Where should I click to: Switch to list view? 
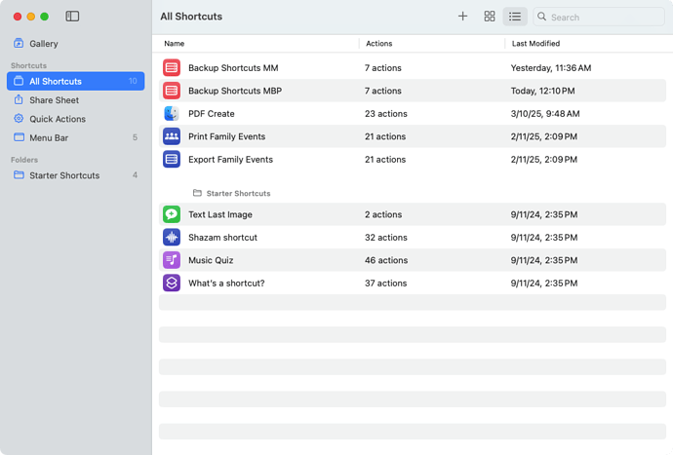(x=515, y=17)
